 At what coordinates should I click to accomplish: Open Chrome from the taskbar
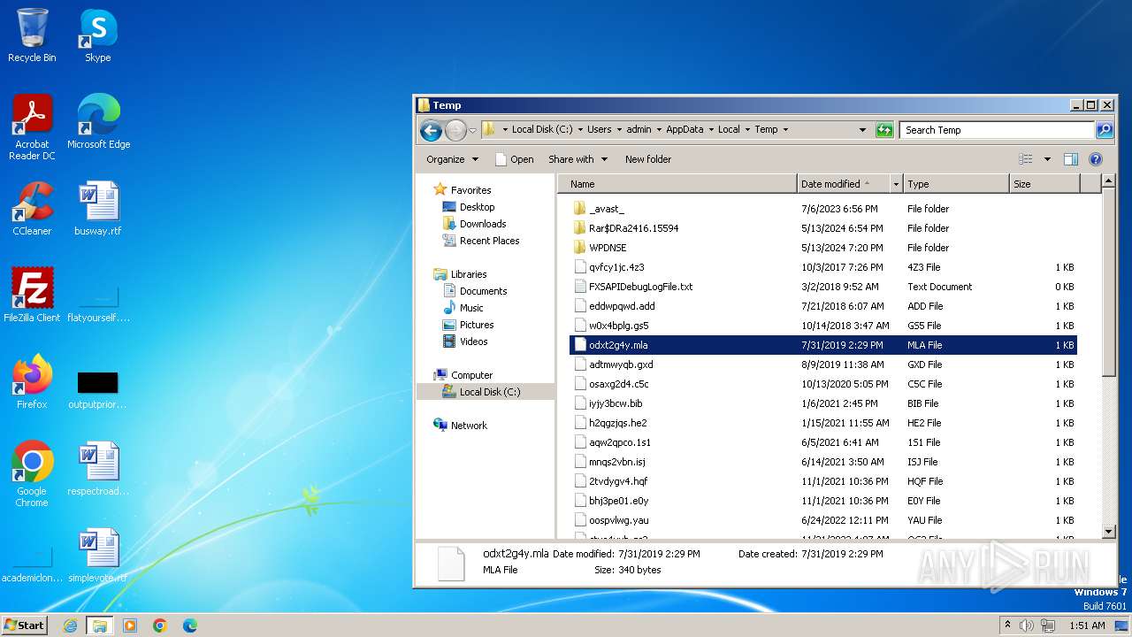(x=160, y=625)
